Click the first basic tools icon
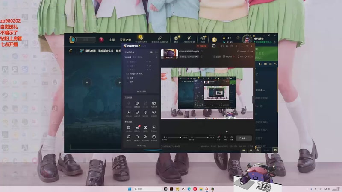The width and height of the screenshot is (342, 192). coord(129,127)
